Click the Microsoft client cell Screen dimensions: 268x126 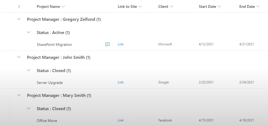[x=165, y=44]
